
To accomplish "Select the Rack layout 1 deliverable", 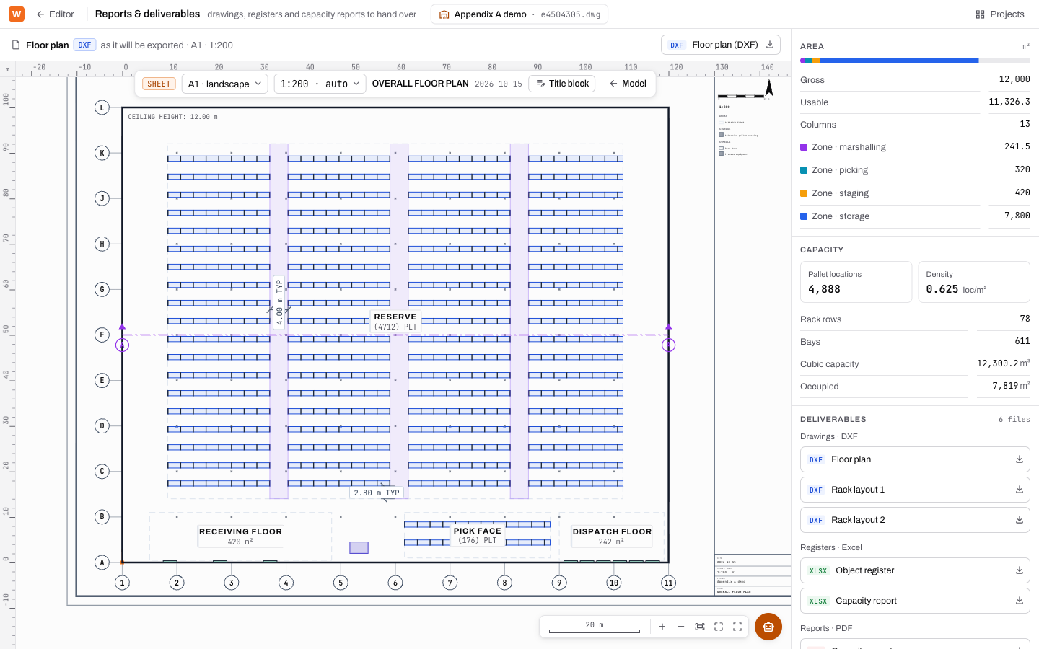I will [915, 490].
